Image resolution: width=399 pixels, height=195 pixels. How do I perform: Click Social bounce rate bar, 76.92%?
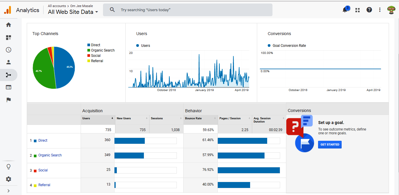(x=249, y=170)
